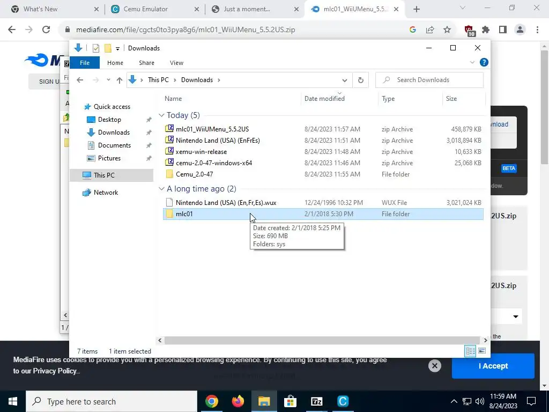Open the Home ribbon tab
This screenshot has width=549, height=412.
115,63
